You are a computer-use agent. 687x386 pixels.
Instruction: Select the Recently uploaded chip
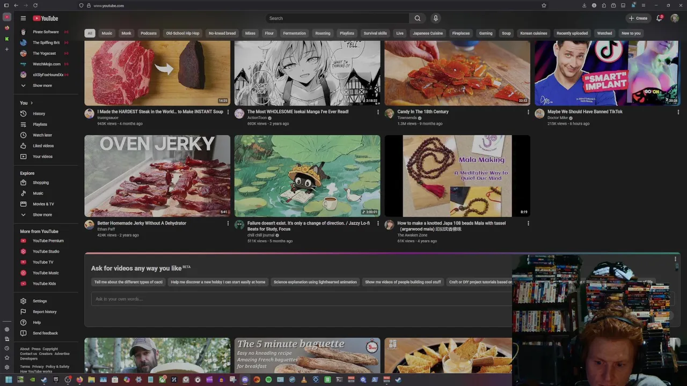(x=572, y=33)
